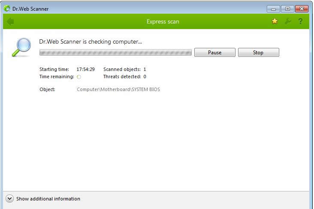
Task: Maximize the Dr.Web Scanner window
Action: pyautogui.click(x=287, y=9)
